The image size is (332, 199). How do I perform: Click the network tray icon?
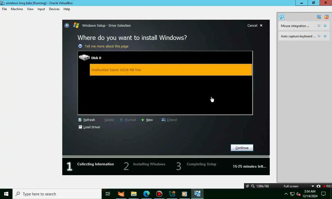tap(292, 194)
